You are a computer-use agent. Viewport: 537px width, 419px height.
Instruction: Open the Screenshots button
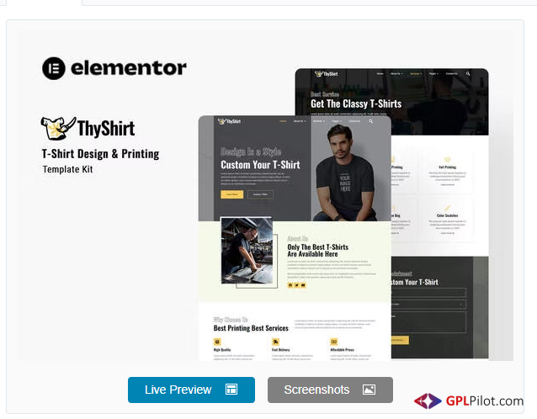click(x=330, y=390)
